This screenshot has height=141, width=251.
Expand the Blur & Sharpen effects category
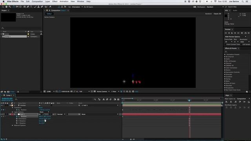click(x=225, y=61)
